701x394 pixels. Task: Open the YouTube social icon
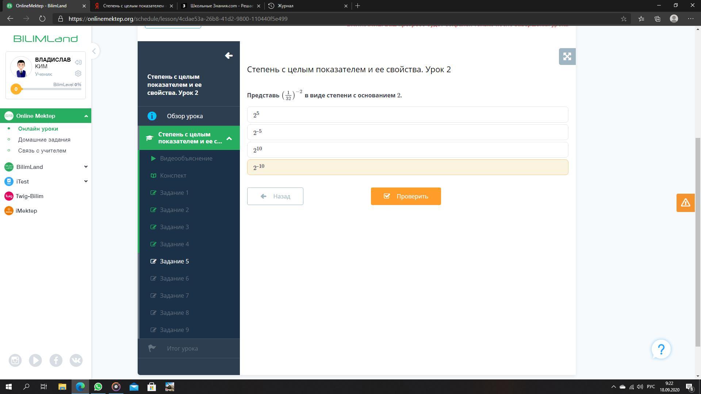click(x=35, y=360)
